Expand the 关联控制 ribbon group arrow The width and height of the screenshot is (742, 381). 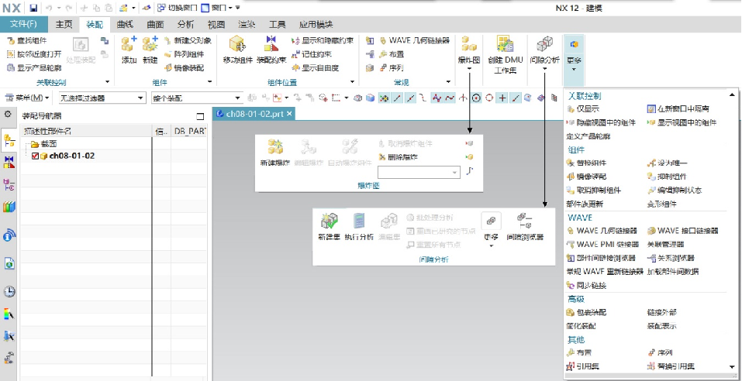tap(108, 82)
